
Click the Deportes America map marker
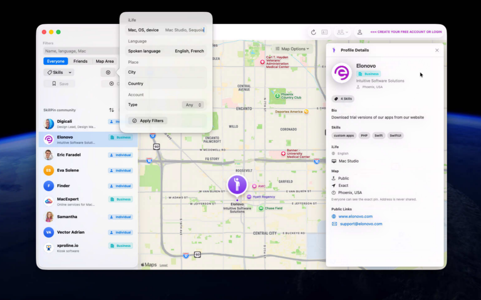point(306,112)
